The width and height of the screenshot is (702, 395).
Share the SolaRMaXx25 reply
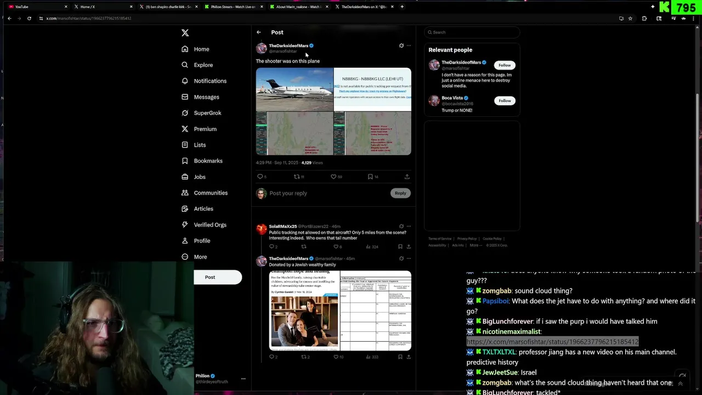[408, 247]
